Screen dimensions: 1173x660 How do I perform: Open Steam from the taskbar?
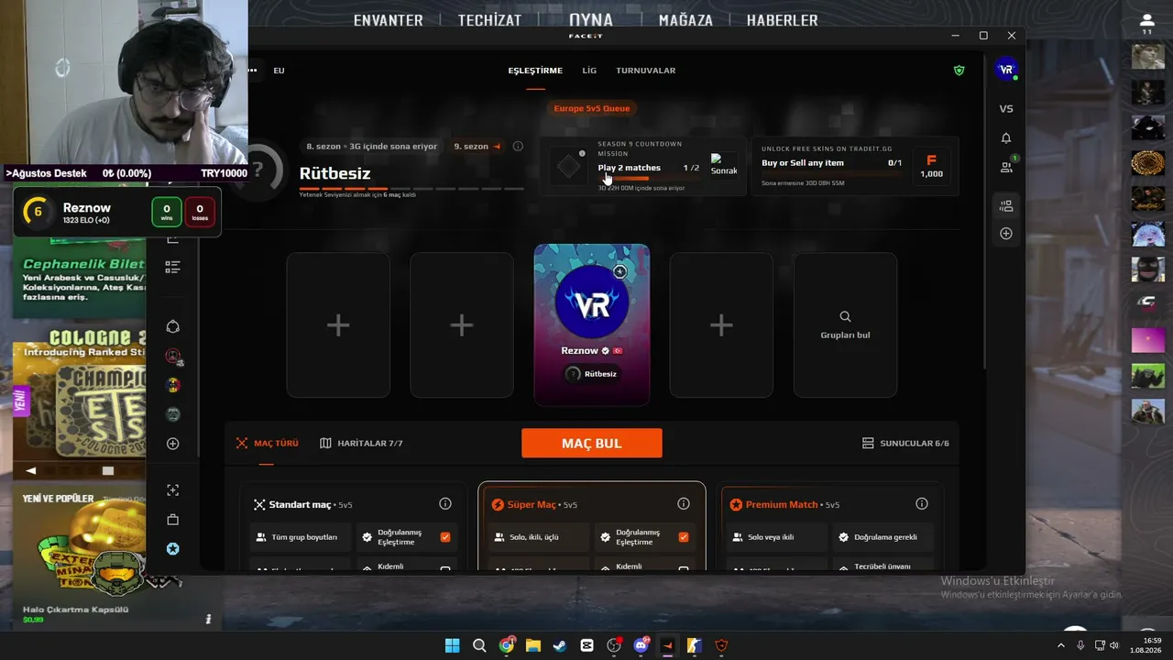[x=560, y=645]
